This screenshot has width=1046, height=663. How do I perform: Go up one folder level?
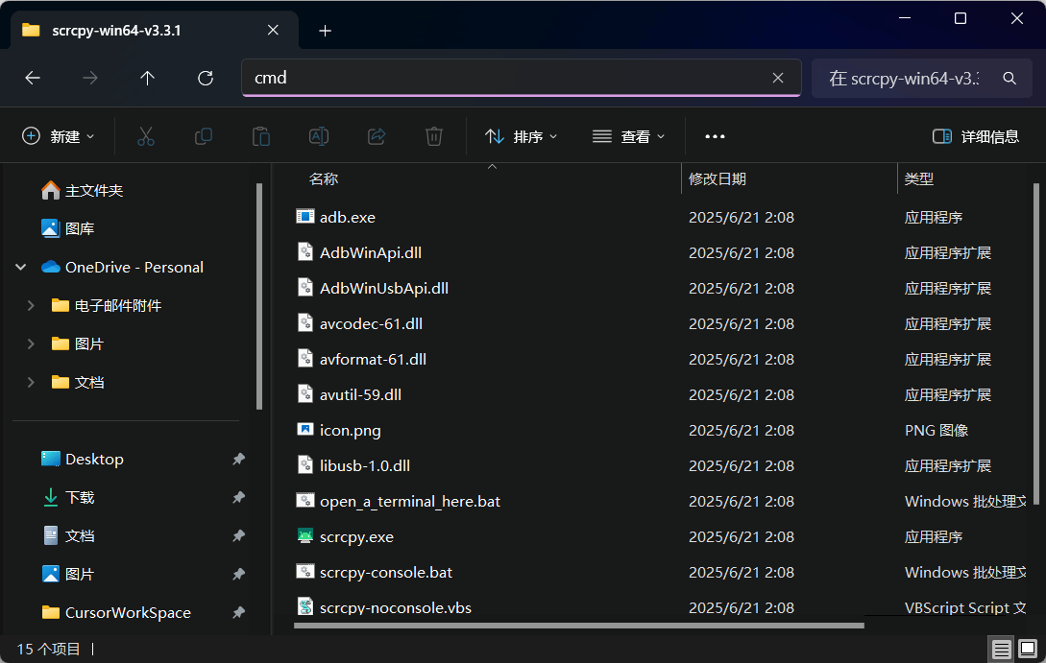pyautogui.click(x=147, y=78)
